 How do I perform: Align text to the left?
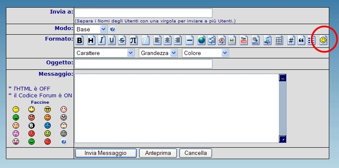pyautogui.click(x=157, y=40)
